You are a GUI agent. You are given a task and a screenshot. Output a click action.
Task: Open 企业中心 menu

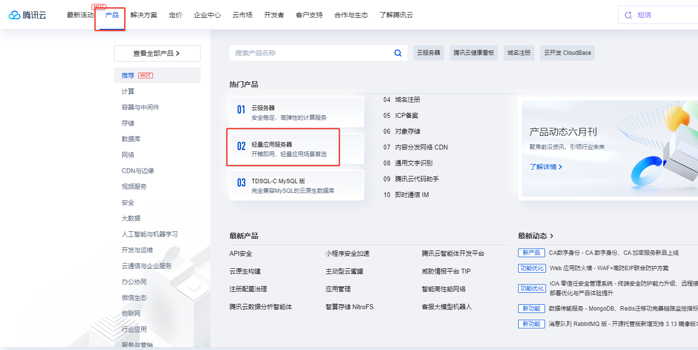pyautogui.click(x=207, y=15)
